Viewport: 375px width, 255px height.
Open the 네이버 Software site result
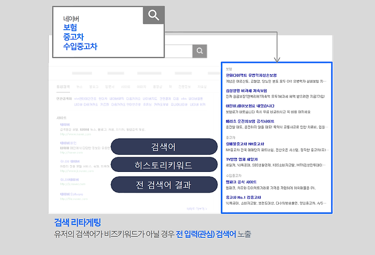coord(71,194)
